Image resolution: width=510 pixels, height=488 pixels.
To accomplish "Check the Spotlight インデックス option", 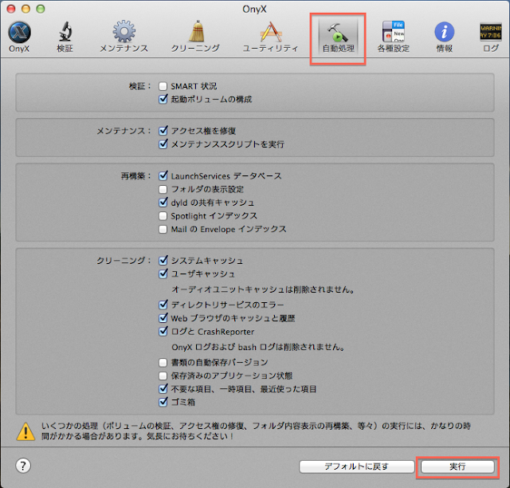I will (163, 216).
